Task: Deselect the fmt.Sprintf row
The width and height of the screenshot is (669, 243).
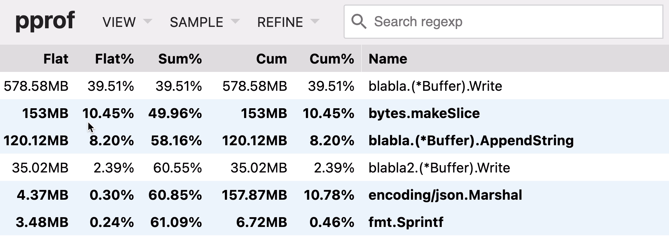Action: click(x=334, y=222)
